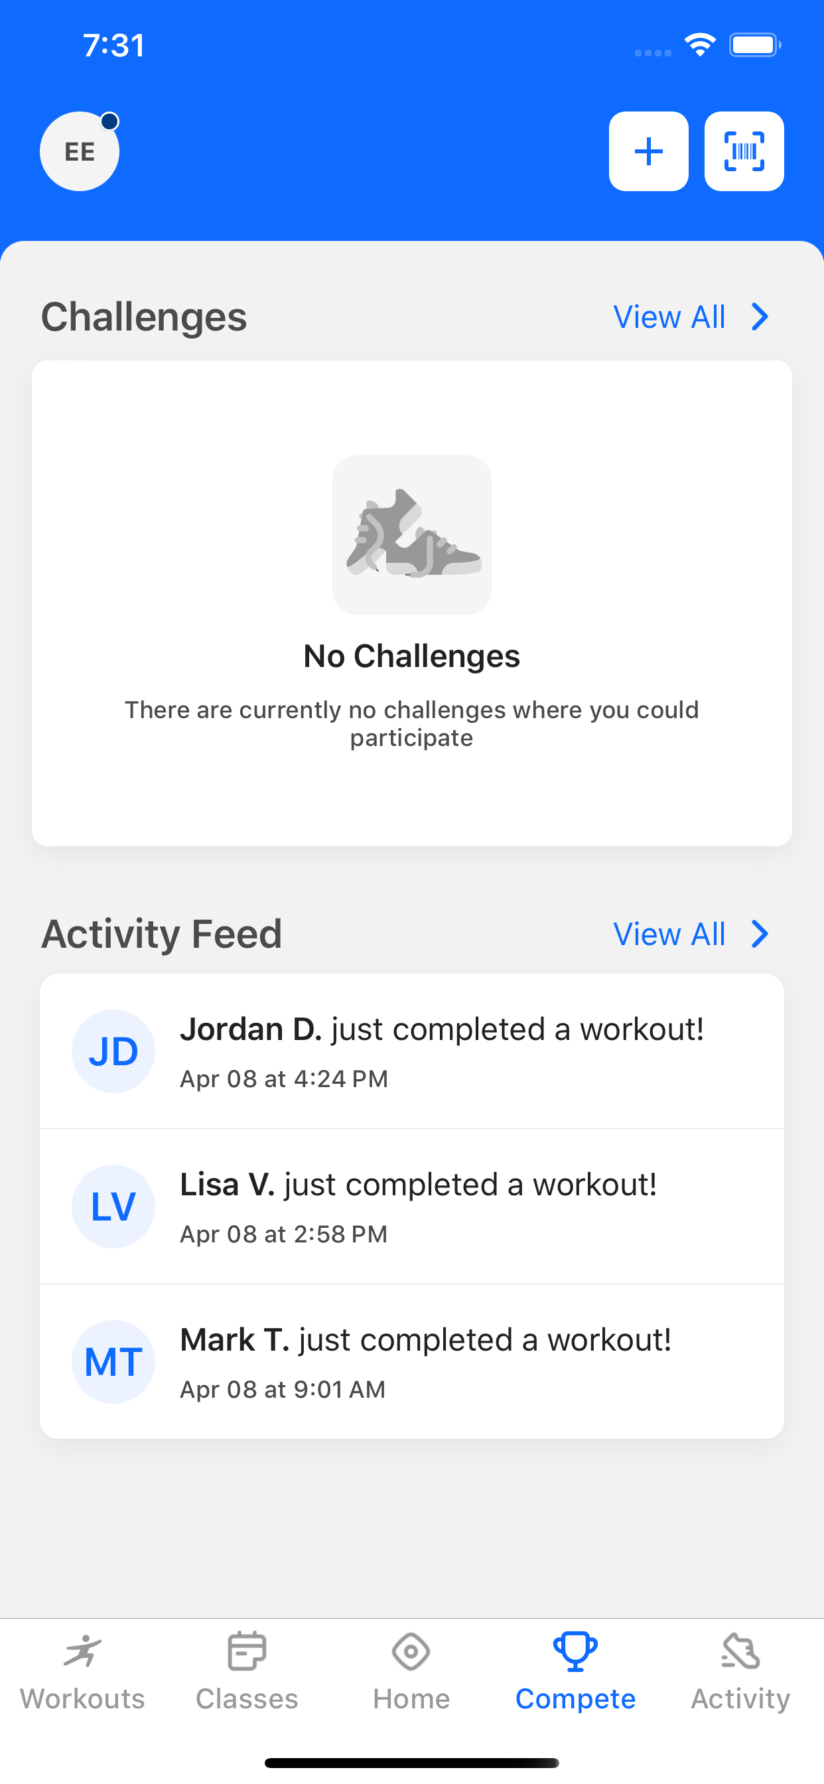Tap the running shoes placeholder icon
The image size is (824, 1784).
tap(412, 535)
